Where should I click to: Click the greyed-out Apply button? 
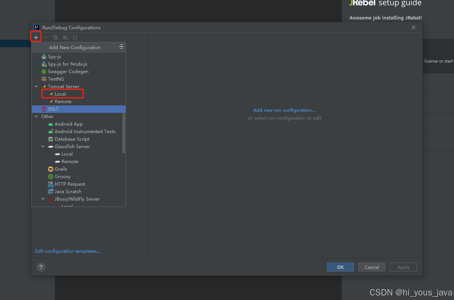click(403, 267)
